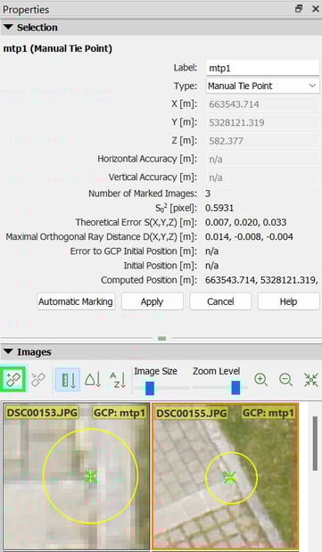Viewport: 322px width, 552px height.
Task: Click the GCP: mtp1 label on DSC00153.JPG
Action: click(119, 412)
